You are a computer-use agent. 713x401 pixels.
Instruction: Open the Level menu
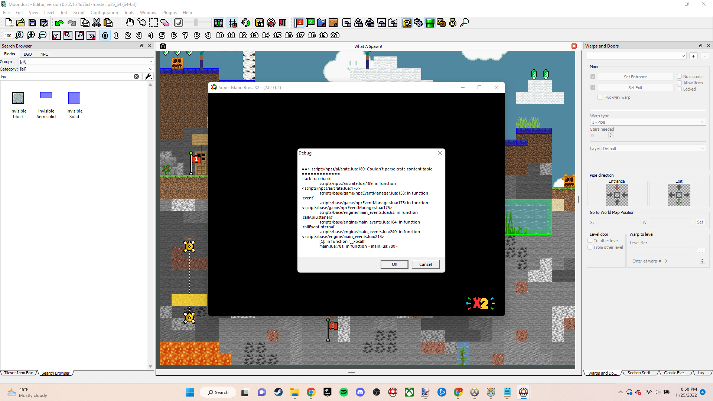click(49, 12)
